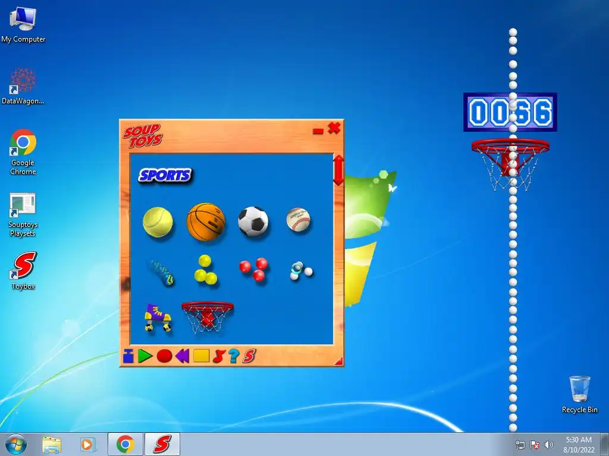The height and width of the screenshot is (456, 609).
Task: Open help with the blue question mark
Action: pos(233,356)
